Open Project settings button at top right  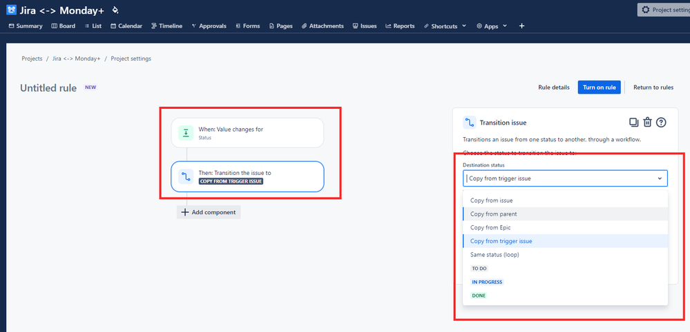664,10
